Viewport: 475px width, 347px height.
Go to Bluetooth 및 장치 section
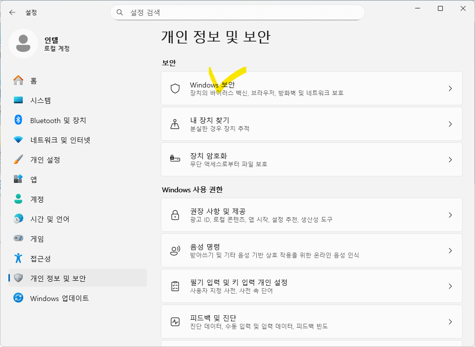(78, 120)
